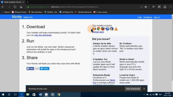The image size is (173, 97).
Task: Add page to favorites star
Action: click(x=146, y=7)
